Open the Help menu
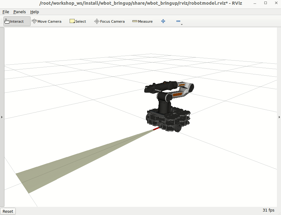Viewport: 281px width, 215px height. tap(35, 12)
